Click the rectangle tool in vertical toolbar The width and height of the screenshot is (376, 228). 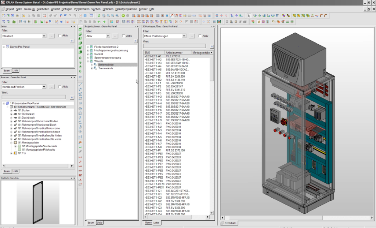coord(80,98)
